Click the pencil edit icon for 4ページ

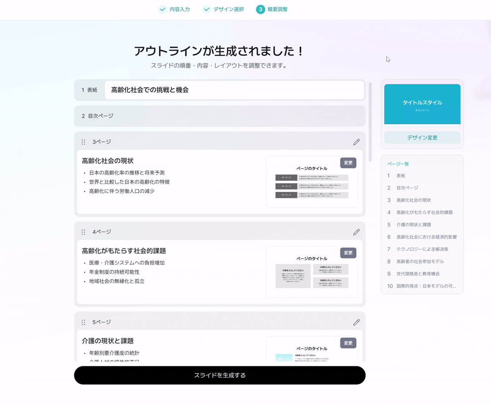[x=356, y=232]
